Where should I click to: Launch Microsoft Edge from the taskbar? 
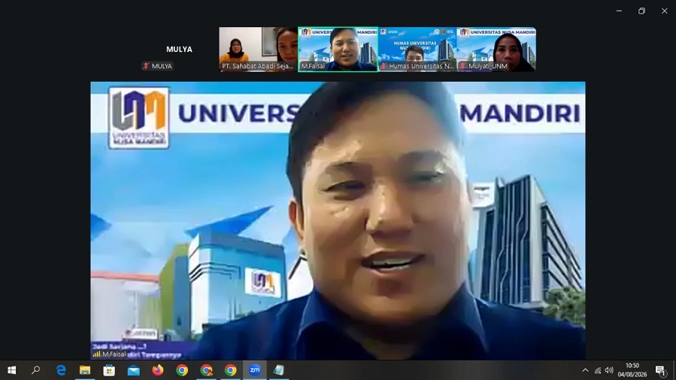[x=61, y=370]
